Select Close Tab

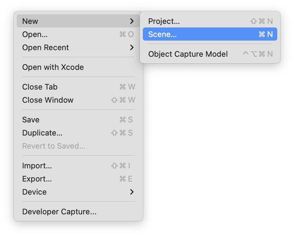tap(40, 87)
